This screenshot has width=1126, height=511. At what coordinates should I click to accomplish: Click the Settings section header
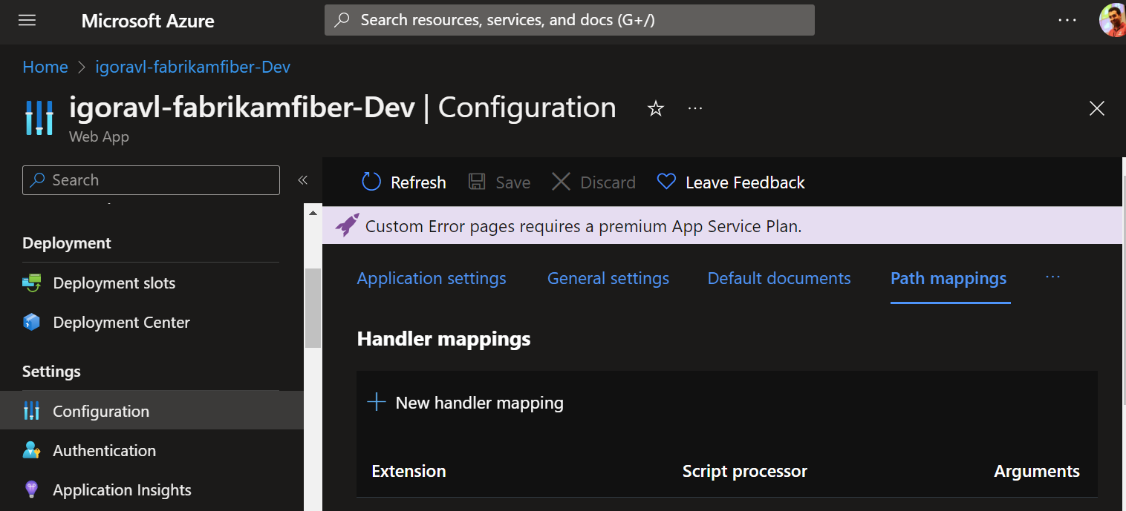tap(51, 371)
